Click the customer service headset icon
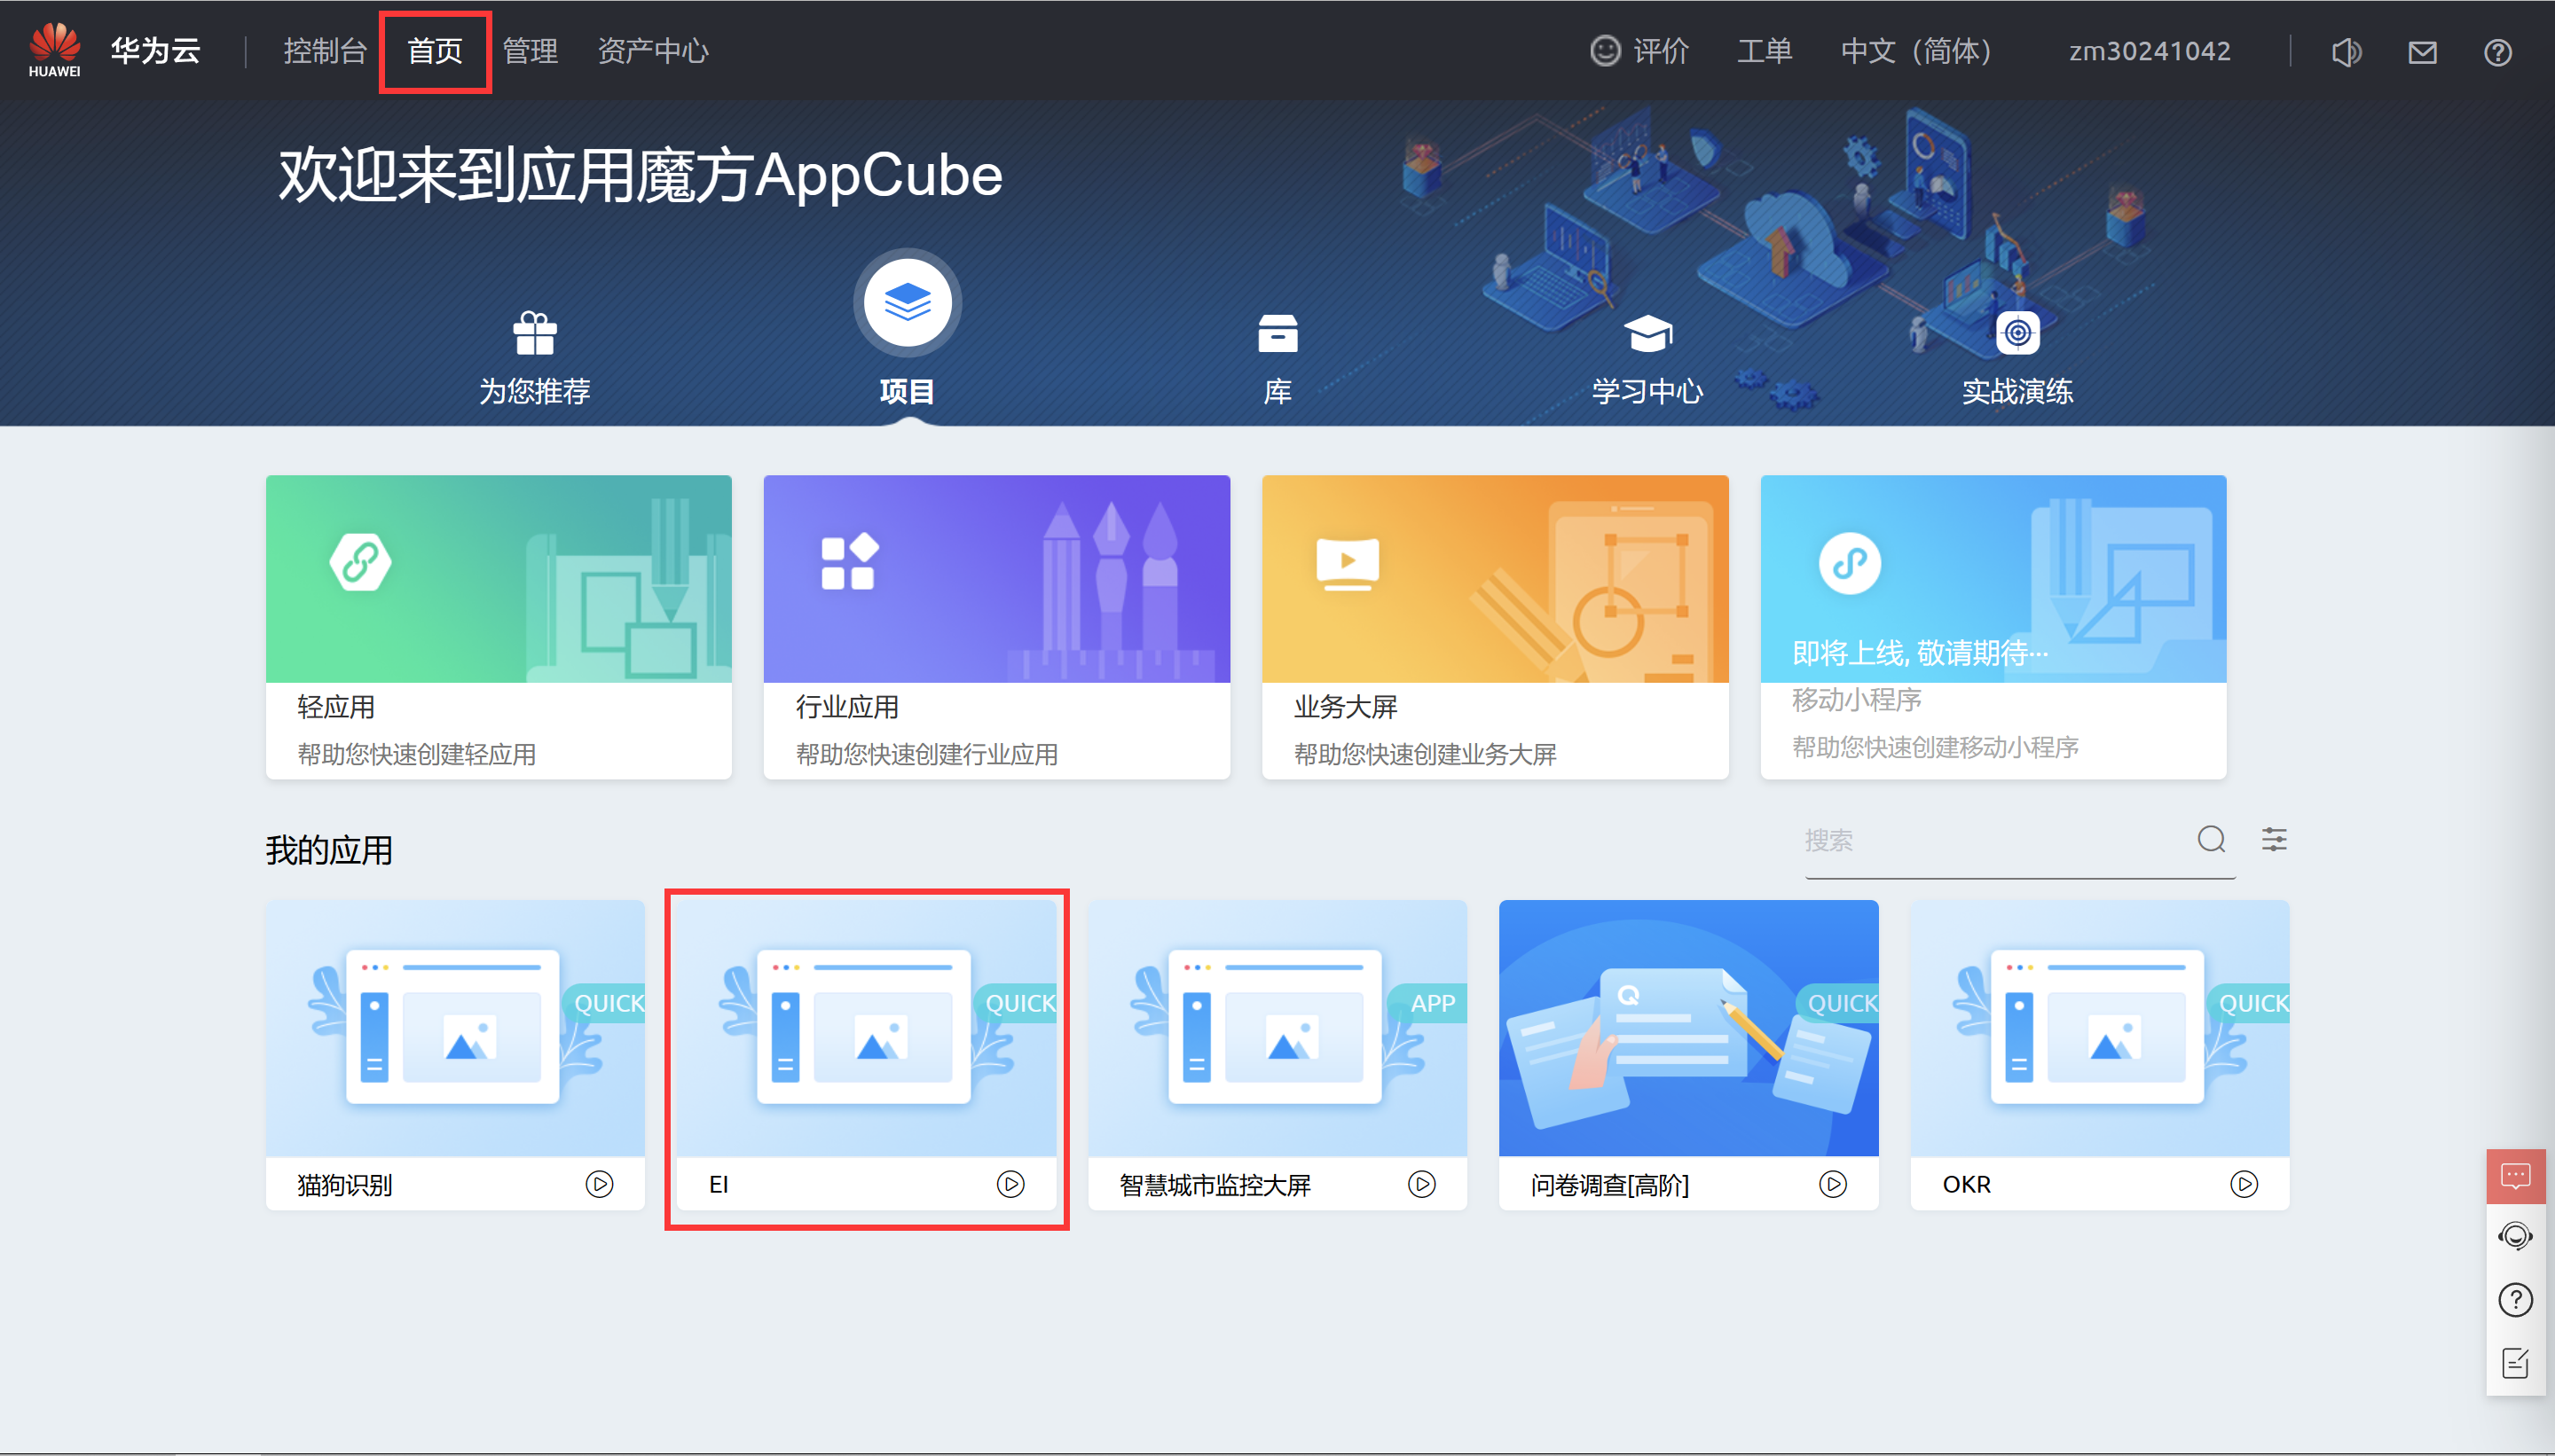This screenshot has width=2555, height=1456. click(2515, 1236)
